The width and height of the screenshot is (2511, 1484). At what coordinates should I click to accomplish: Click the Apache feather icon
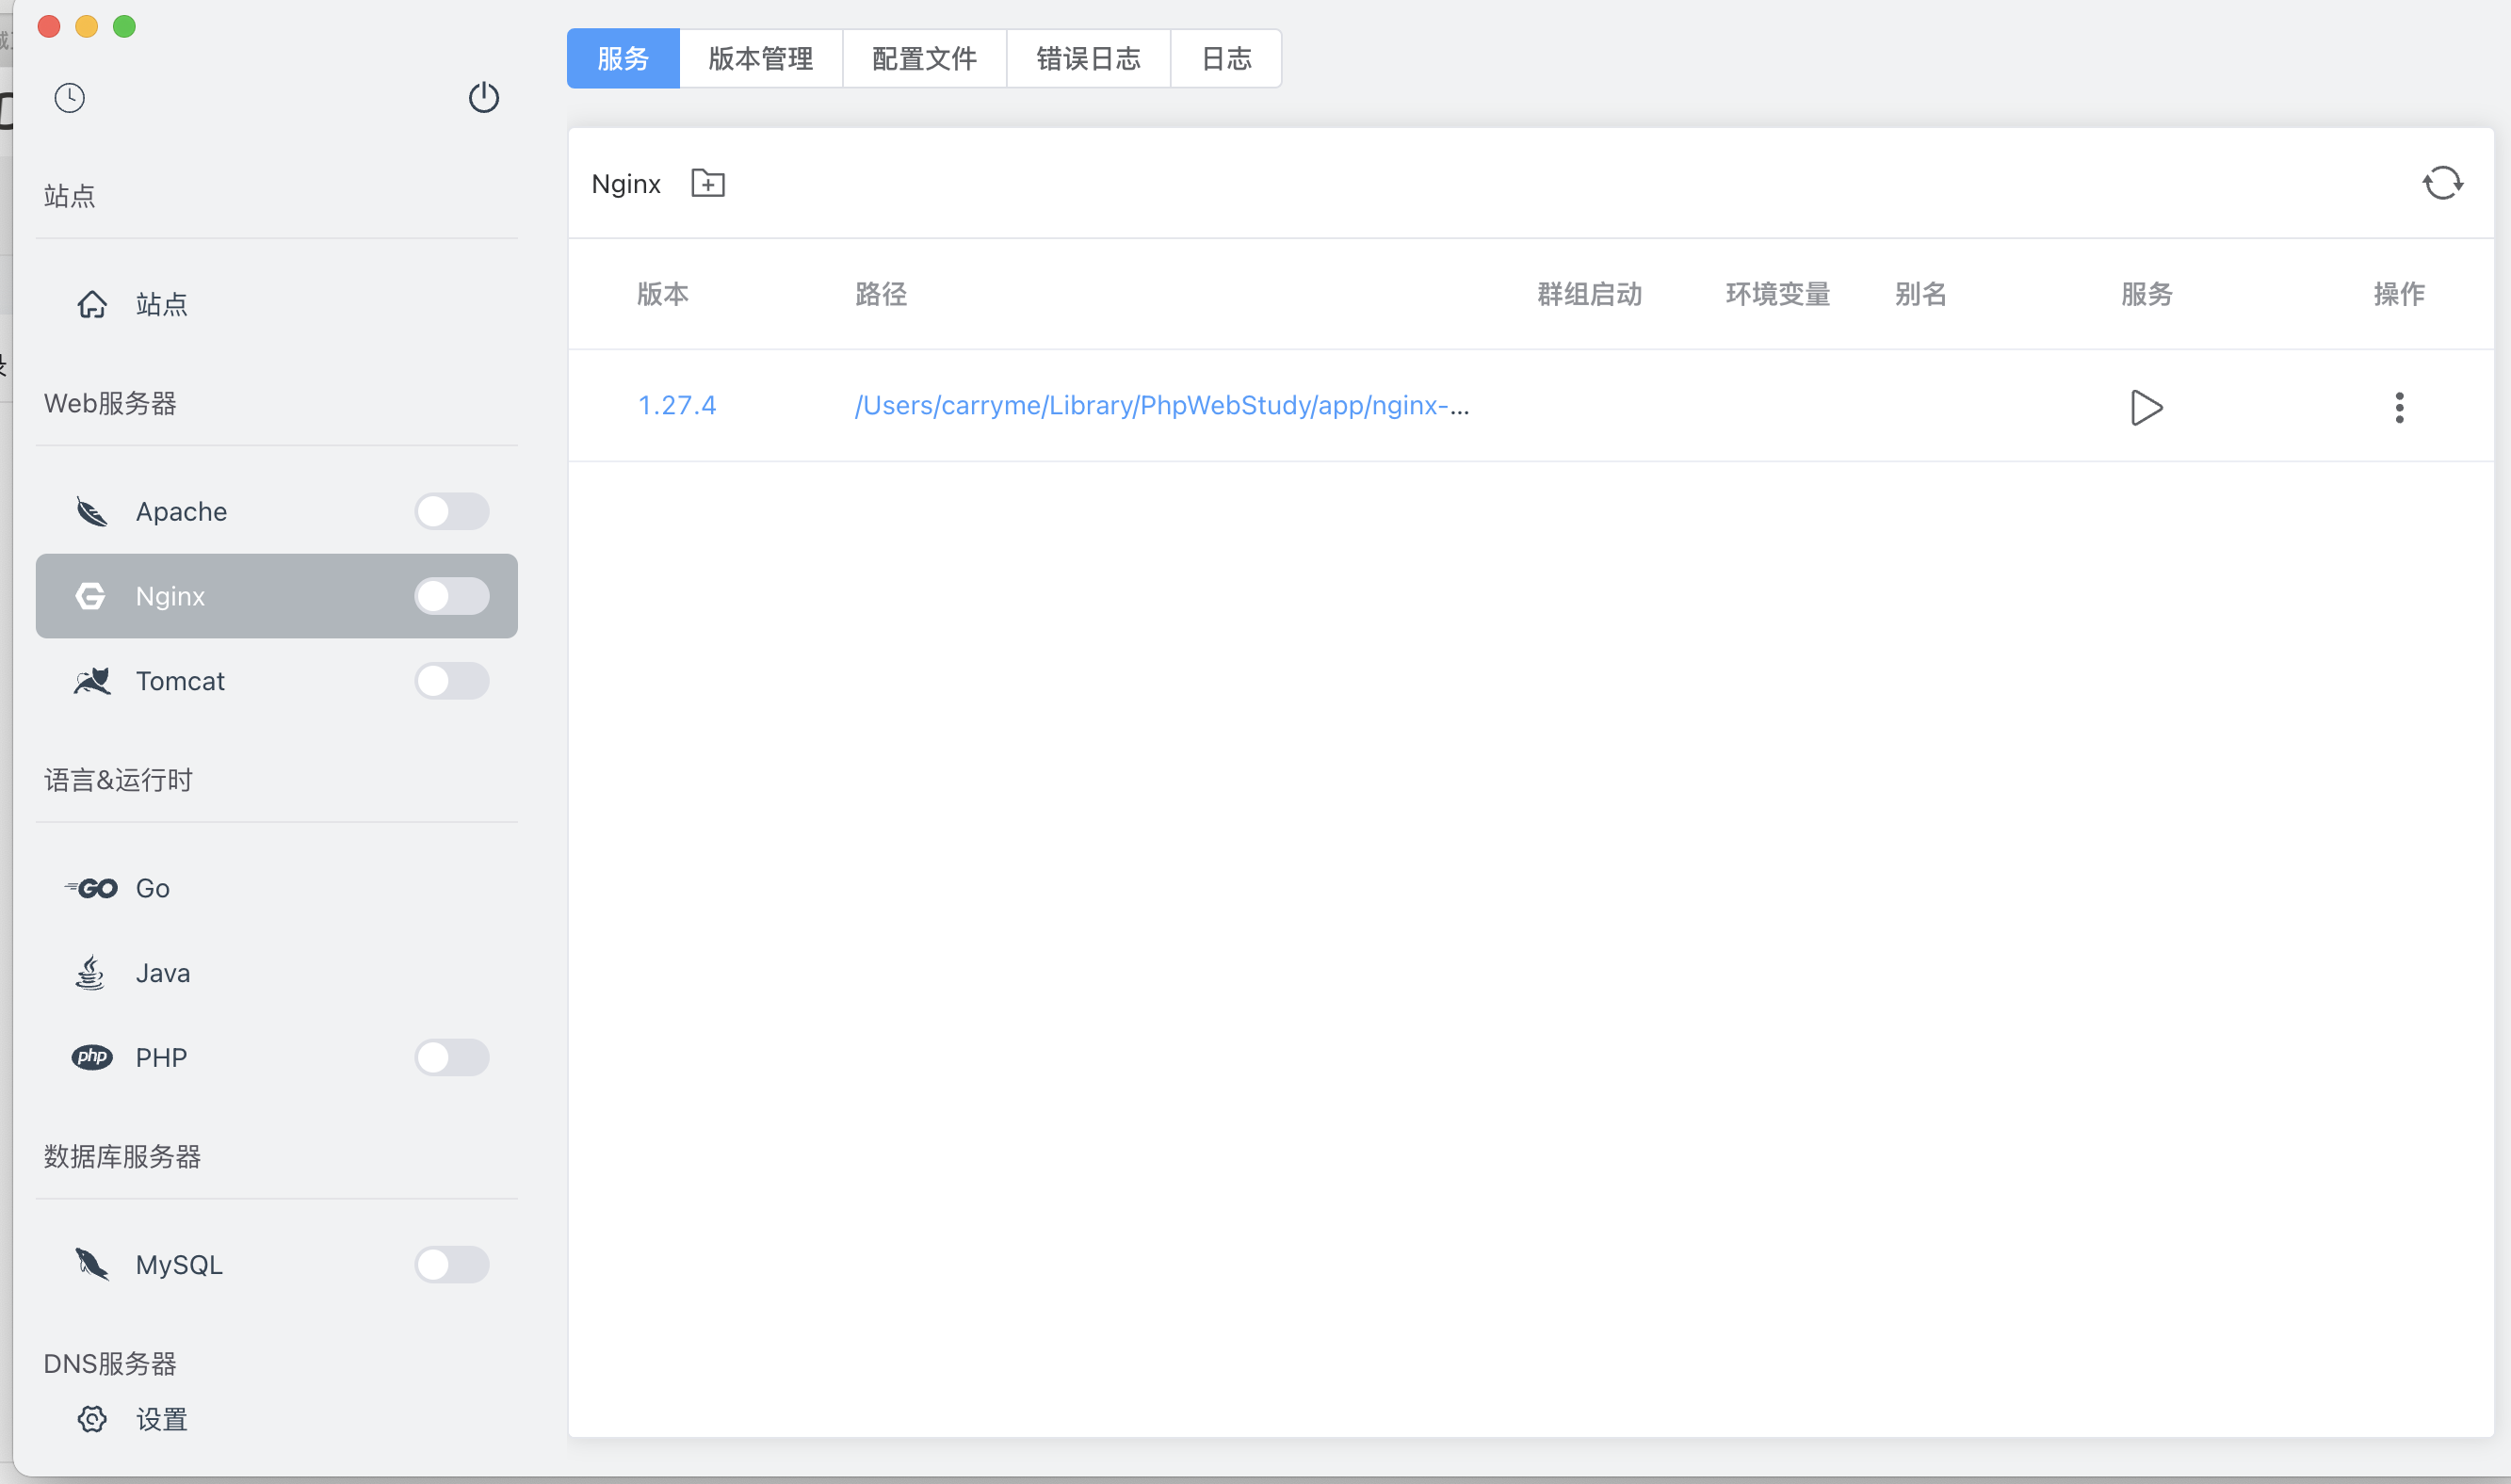point(92,512)
